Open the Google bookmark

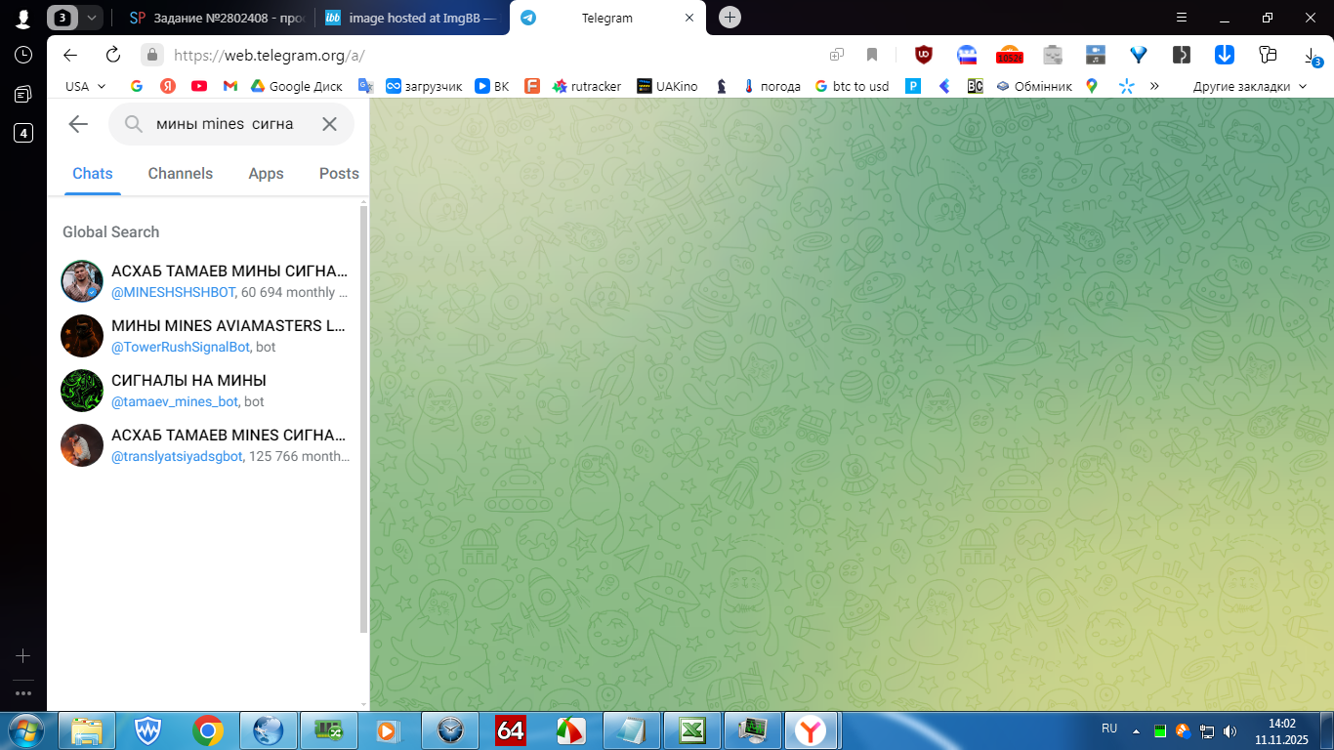137,86
